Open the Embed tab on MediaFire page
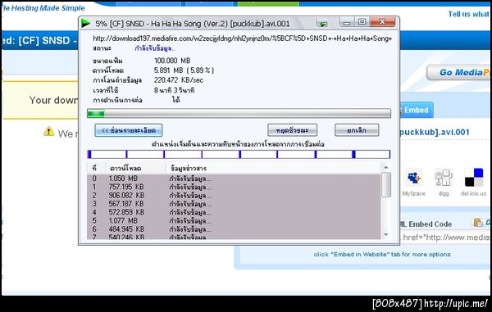 (x=416, y=111)
